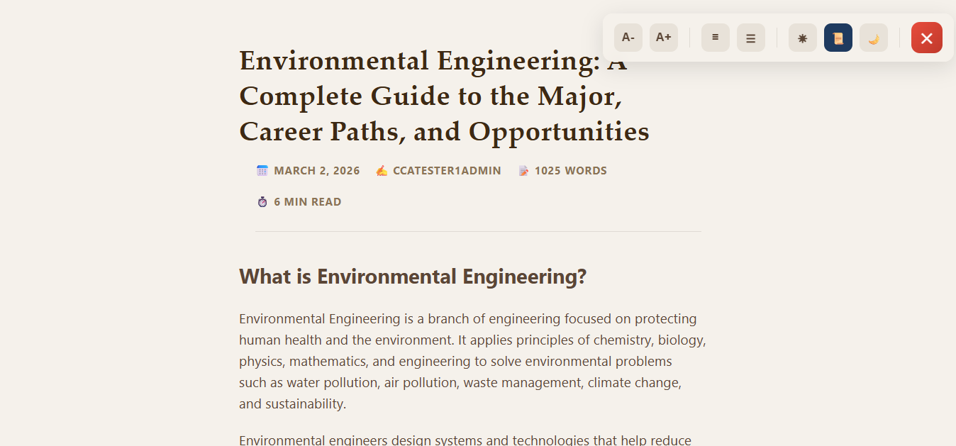The image size is (956, 446).
Task: Click the 1025 WORDS label
Action: (570, 171)
